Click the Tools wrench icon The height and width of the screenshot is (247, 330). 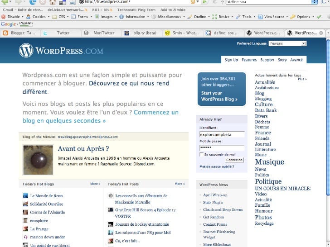[238, 17]
